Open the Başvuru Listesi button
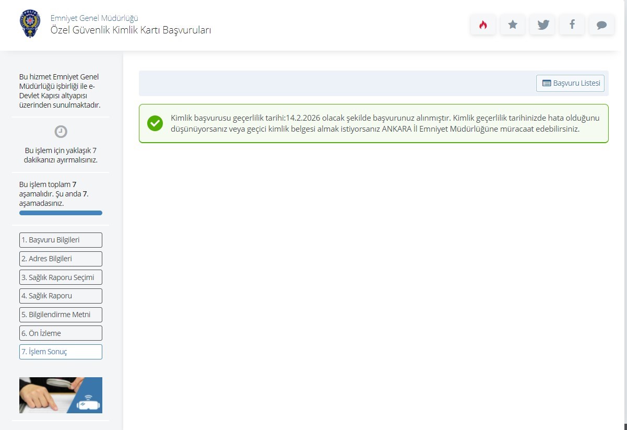 coord(570,83)
